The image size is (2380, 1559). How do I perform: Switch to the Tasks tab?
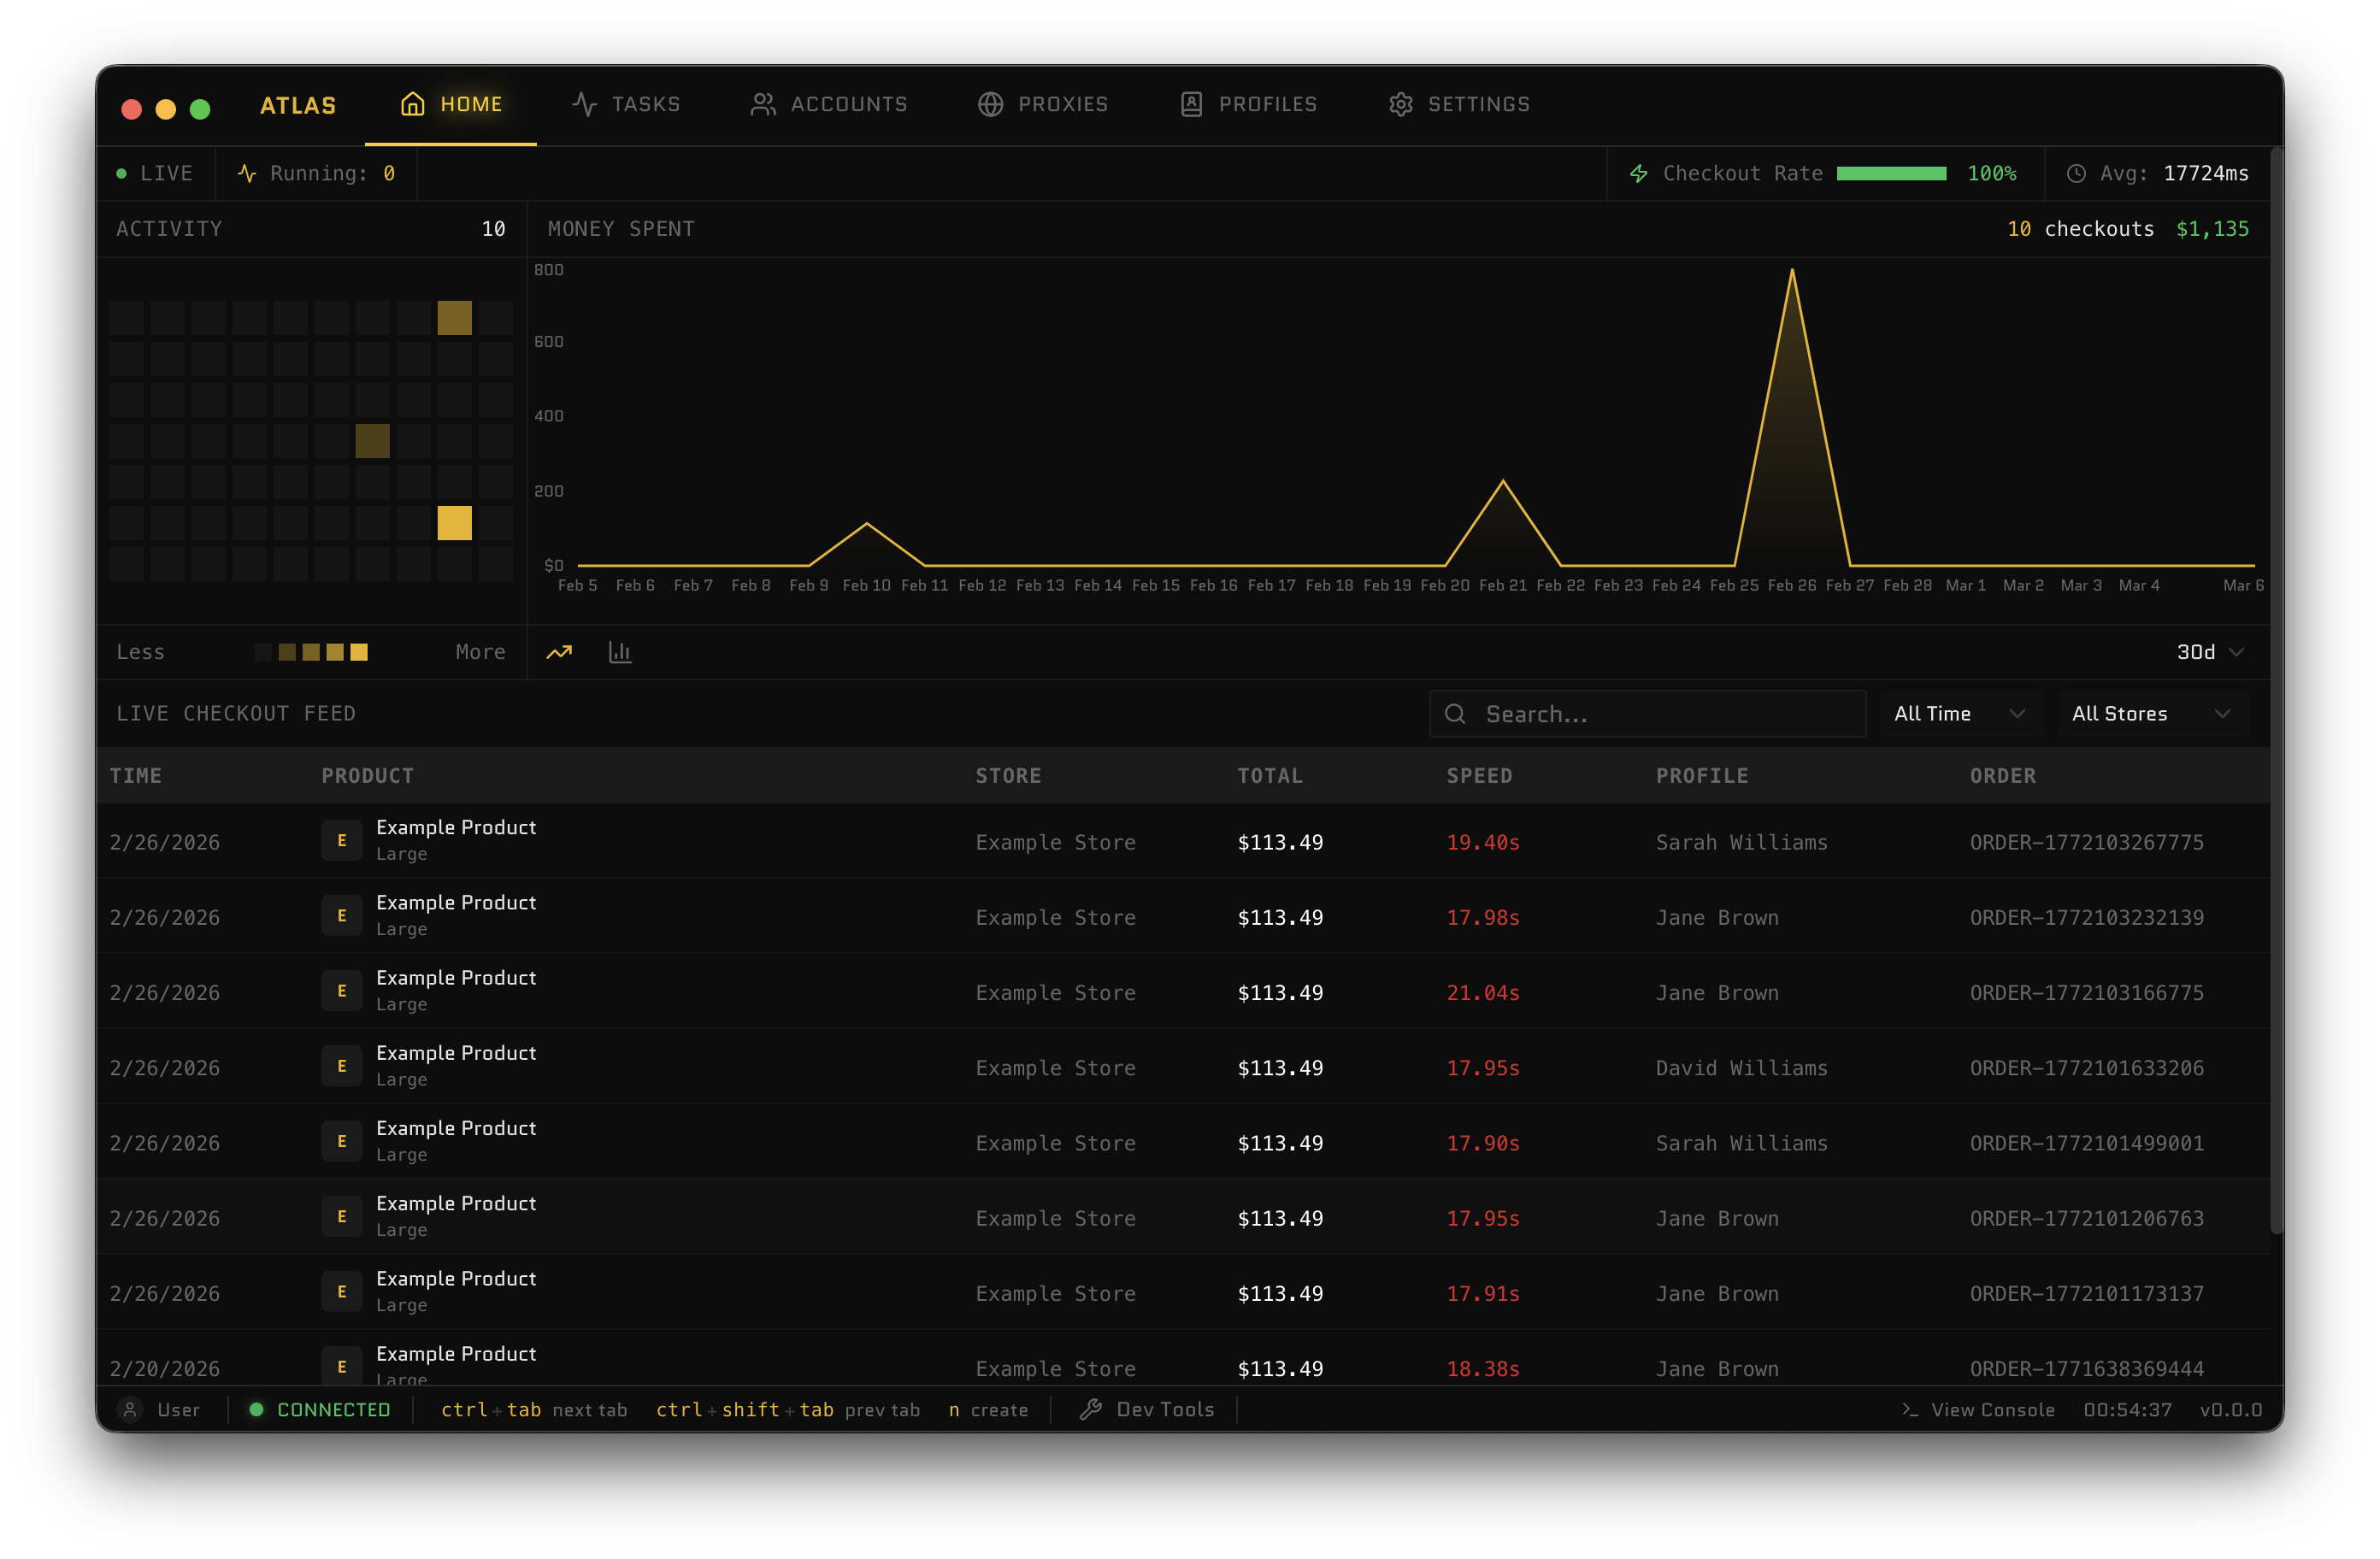(x=626, y=104)
